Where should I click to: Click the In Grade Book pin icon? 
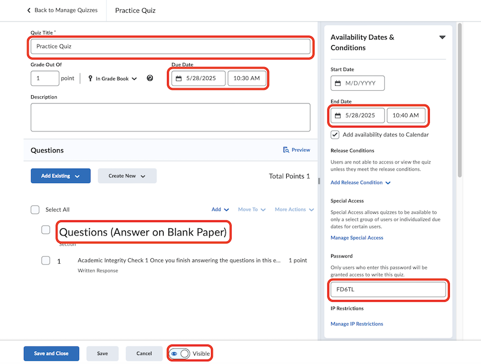point(90,78)
